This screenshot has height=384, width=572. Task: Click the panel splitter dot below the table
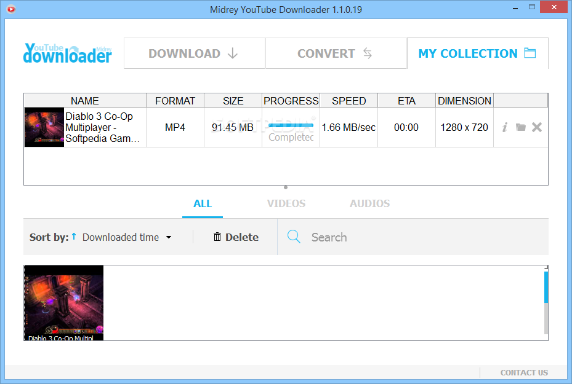[286, 187]
